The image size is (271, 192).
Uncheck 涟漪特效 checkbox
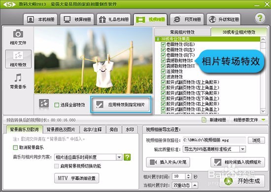pos(163,71)
